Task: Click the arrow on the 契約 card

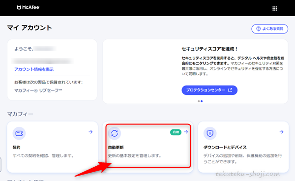Action: [x=90, y=132]
